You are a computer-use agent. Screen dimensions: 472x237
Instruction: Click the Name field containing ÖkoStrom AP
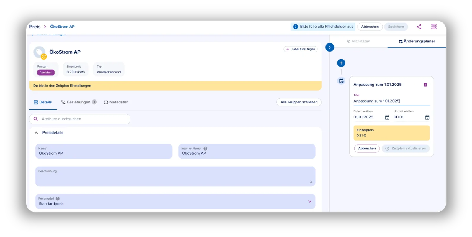point(104,152)
